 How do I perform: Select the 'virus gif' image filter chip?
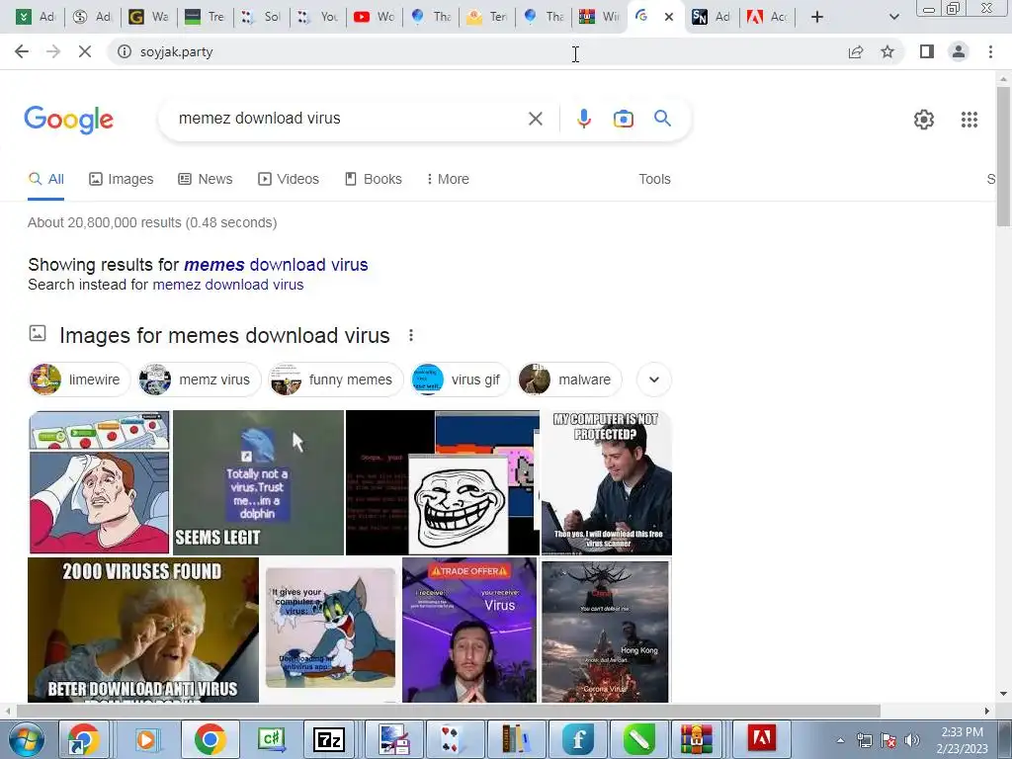pos(461,379)
